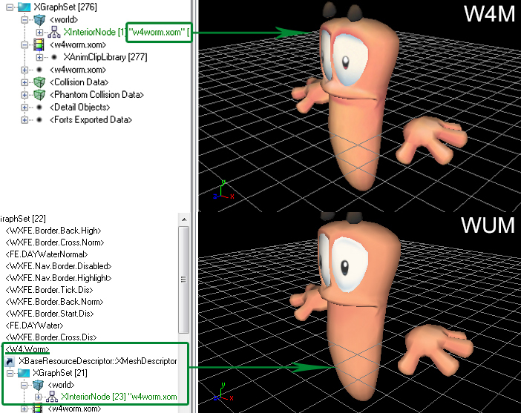Select WXFE.Border.Cross.Norm entry
521x413 pixels.
[x=55, y=242]
